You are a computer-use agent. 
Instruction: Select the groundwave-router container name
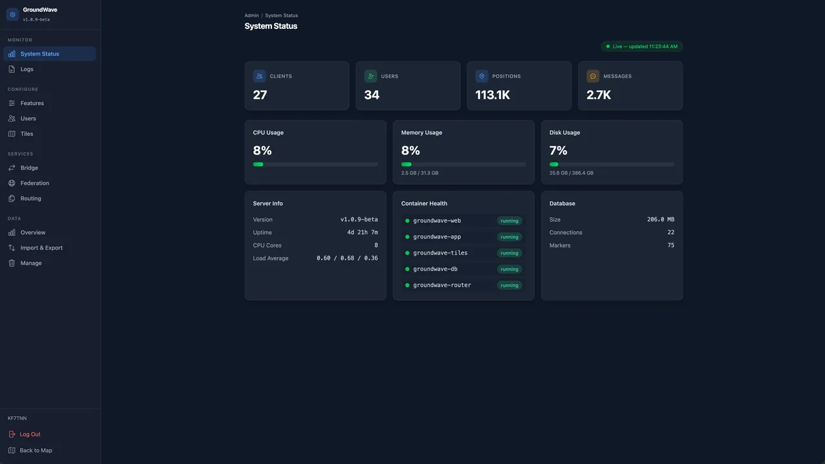pos(442,285)
